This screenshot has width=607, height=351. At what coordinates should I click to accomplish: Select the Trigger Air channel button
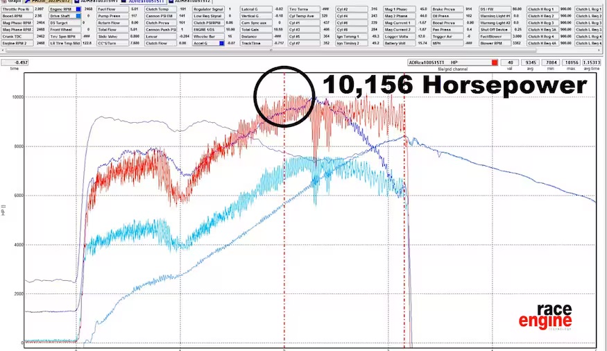447,36
